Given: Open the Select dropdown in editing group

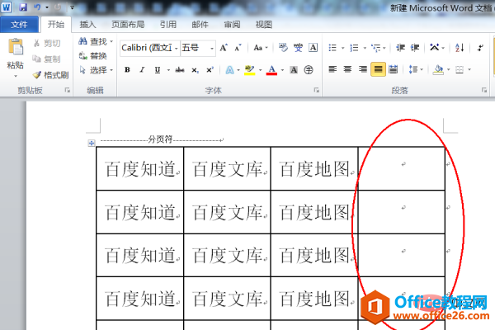Looking at the screenshot, I should (x=96, y=70).
